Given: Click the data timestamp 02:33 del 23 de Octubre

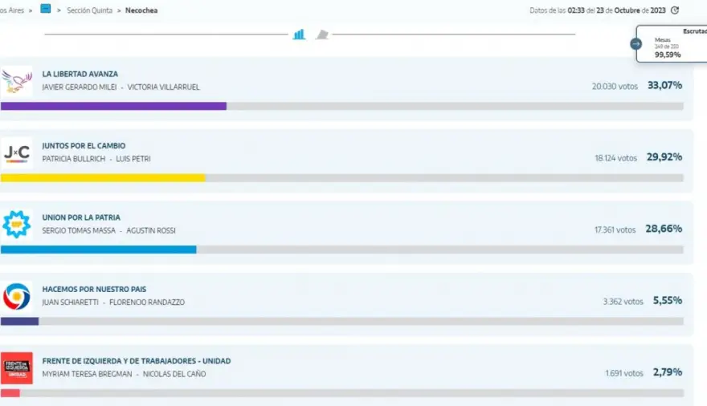Looking at the screenshot, I should tap(598, 10).
